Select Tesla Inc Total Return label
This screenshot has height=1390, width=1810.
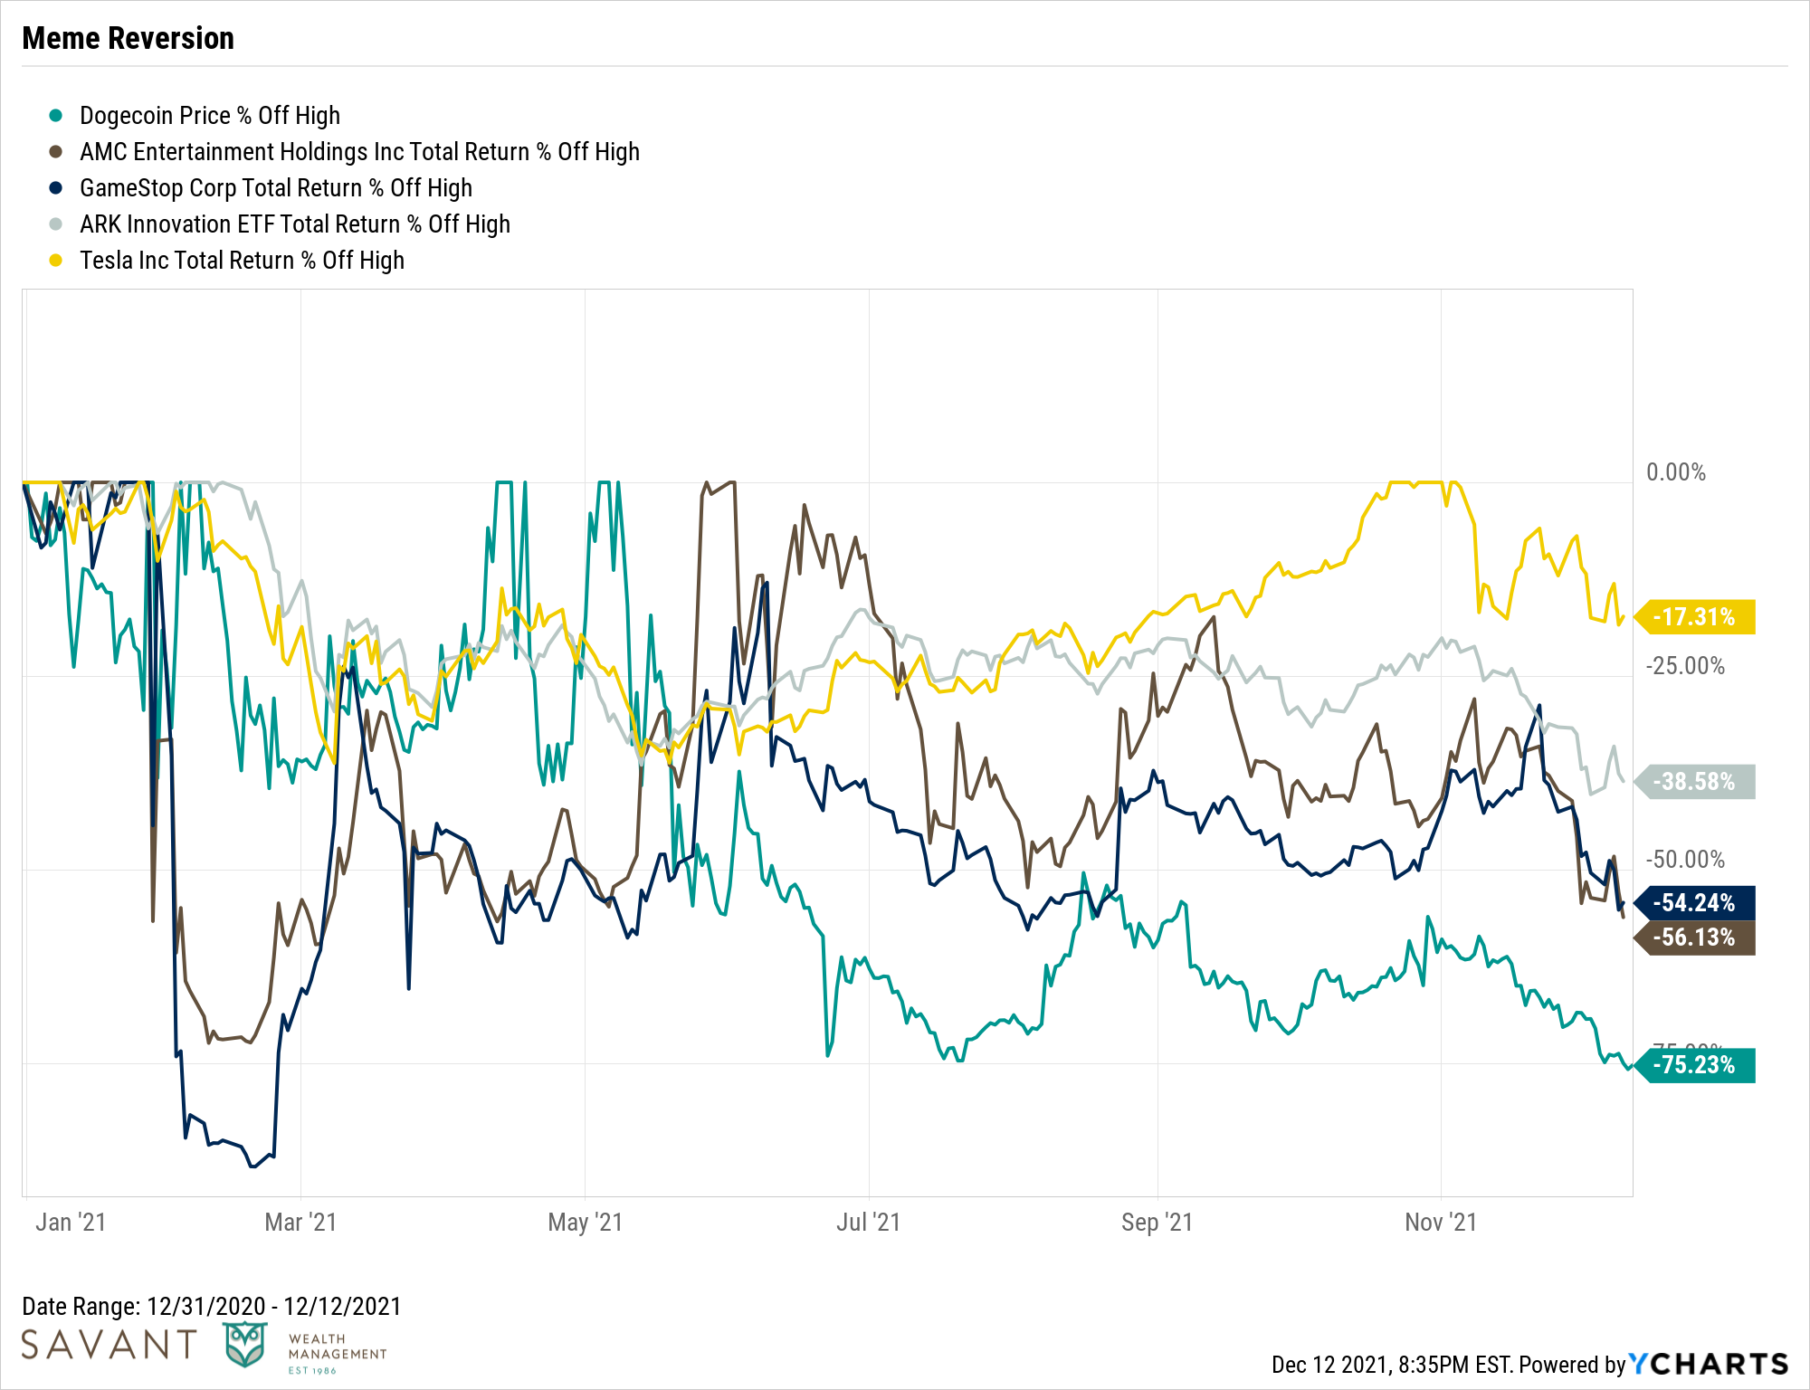click(242, 261)
